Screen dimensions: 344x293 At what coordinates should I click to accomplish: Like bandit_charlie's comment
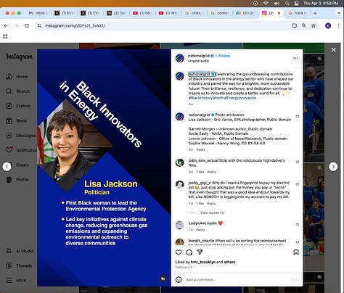pos(298,242)
